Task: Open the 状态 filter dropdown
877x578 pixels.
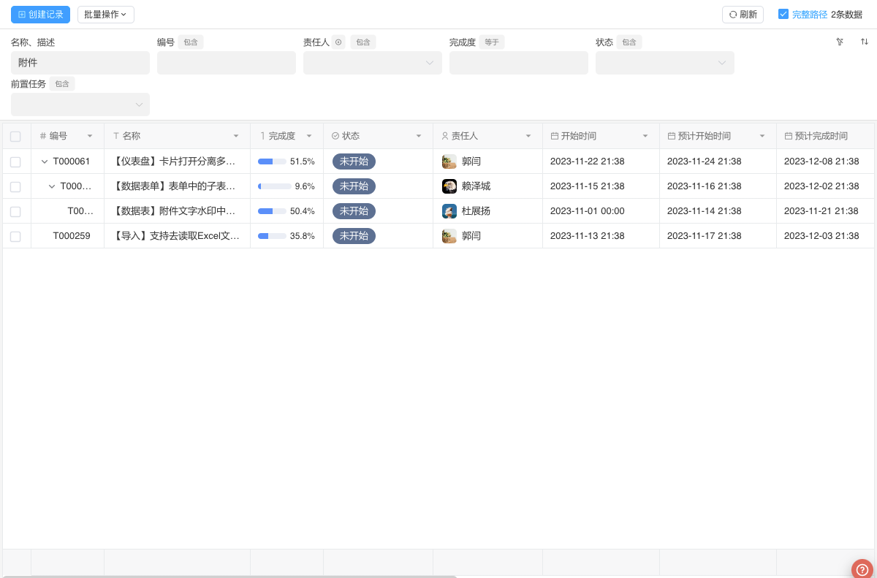Action: [x=664, y=63]
